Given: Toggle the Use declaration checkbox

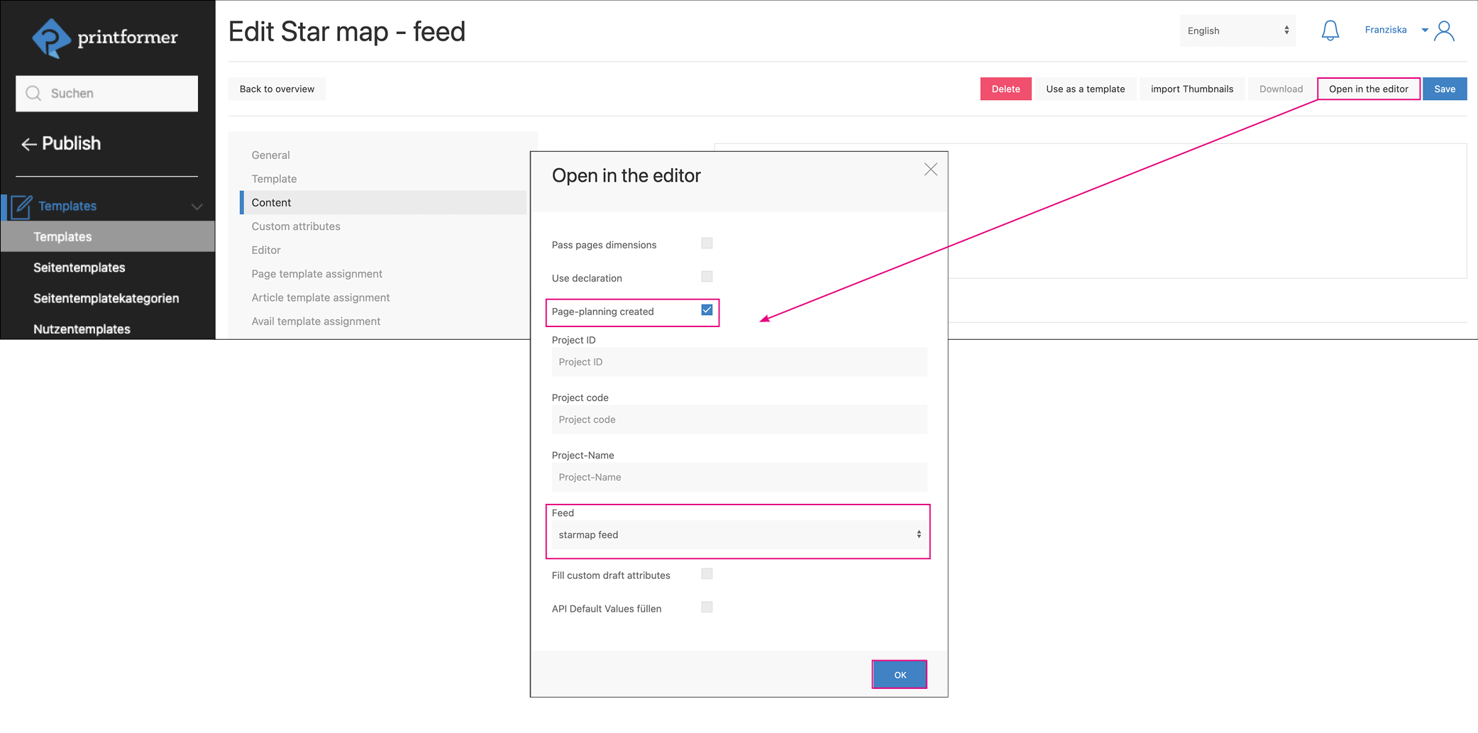Looking at the screenshot, I should pos(707,277).
